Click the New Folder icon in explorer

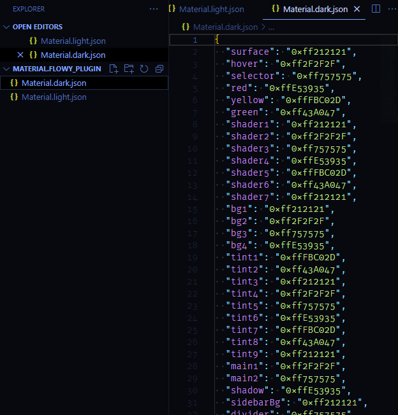click(129, 69)
